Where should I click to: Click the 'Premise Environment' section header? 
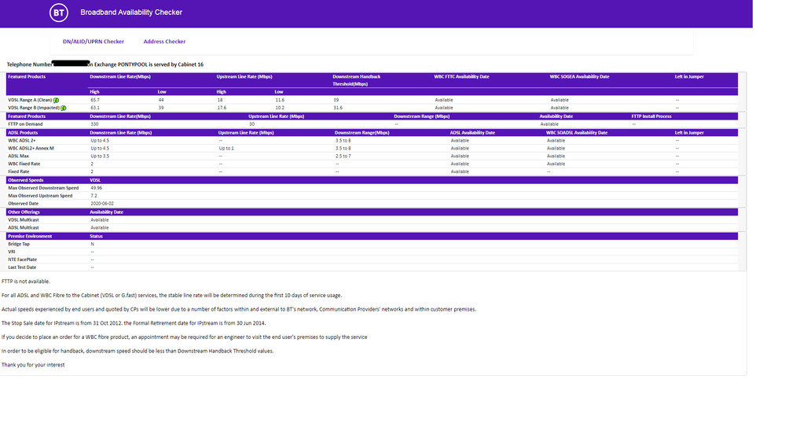(x=30, y=237)
